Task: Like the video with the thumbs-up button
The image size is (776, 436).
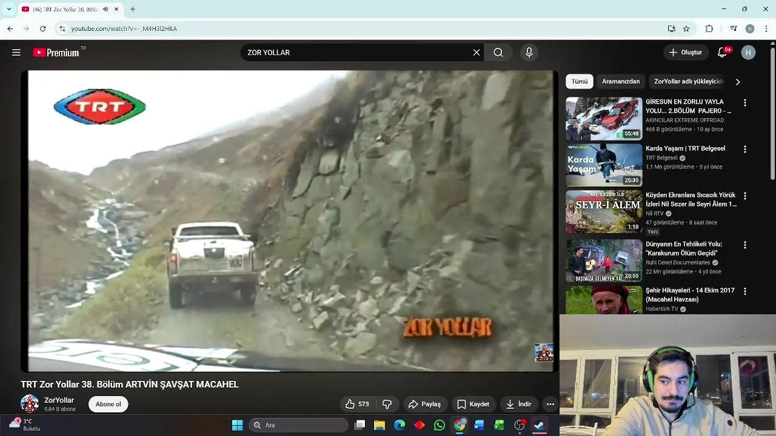Action: (357, 404)
